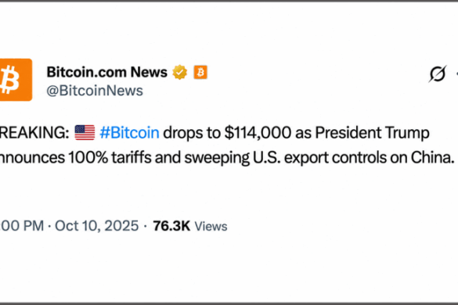Click the words President Trump
458x305 pixels.
coord(372,133)
